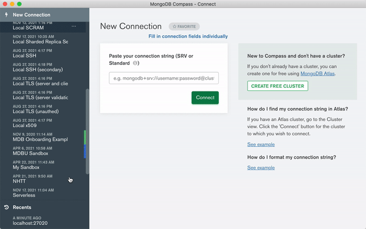This screenshot has width=366, height=229.
Task: Click the green Connect button
Action: click(205, 97)
